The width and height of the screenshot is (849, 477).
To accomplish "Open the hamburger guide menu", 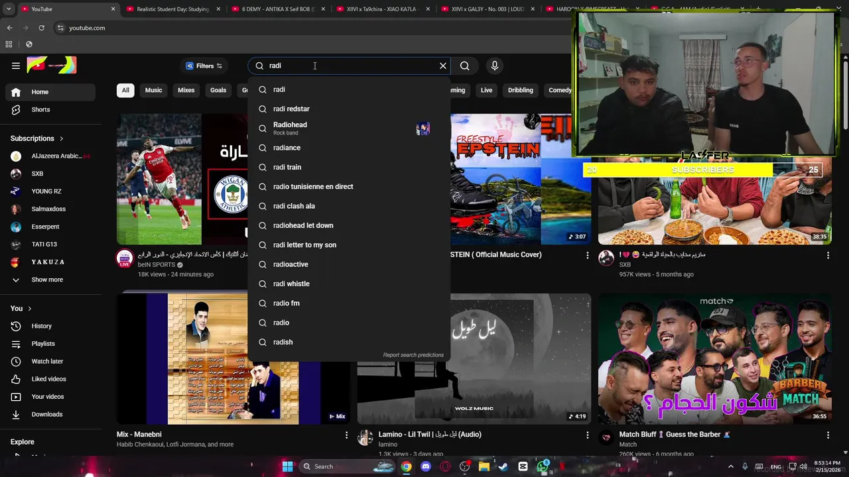I will point(16,66).
